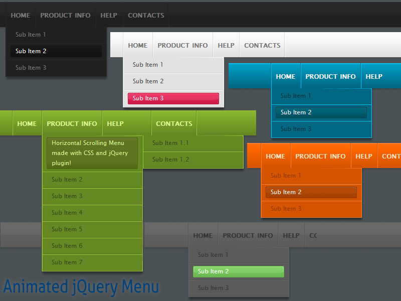
Task: Click PRODUCT INFO in the green menu
Action: click(72, 123)
